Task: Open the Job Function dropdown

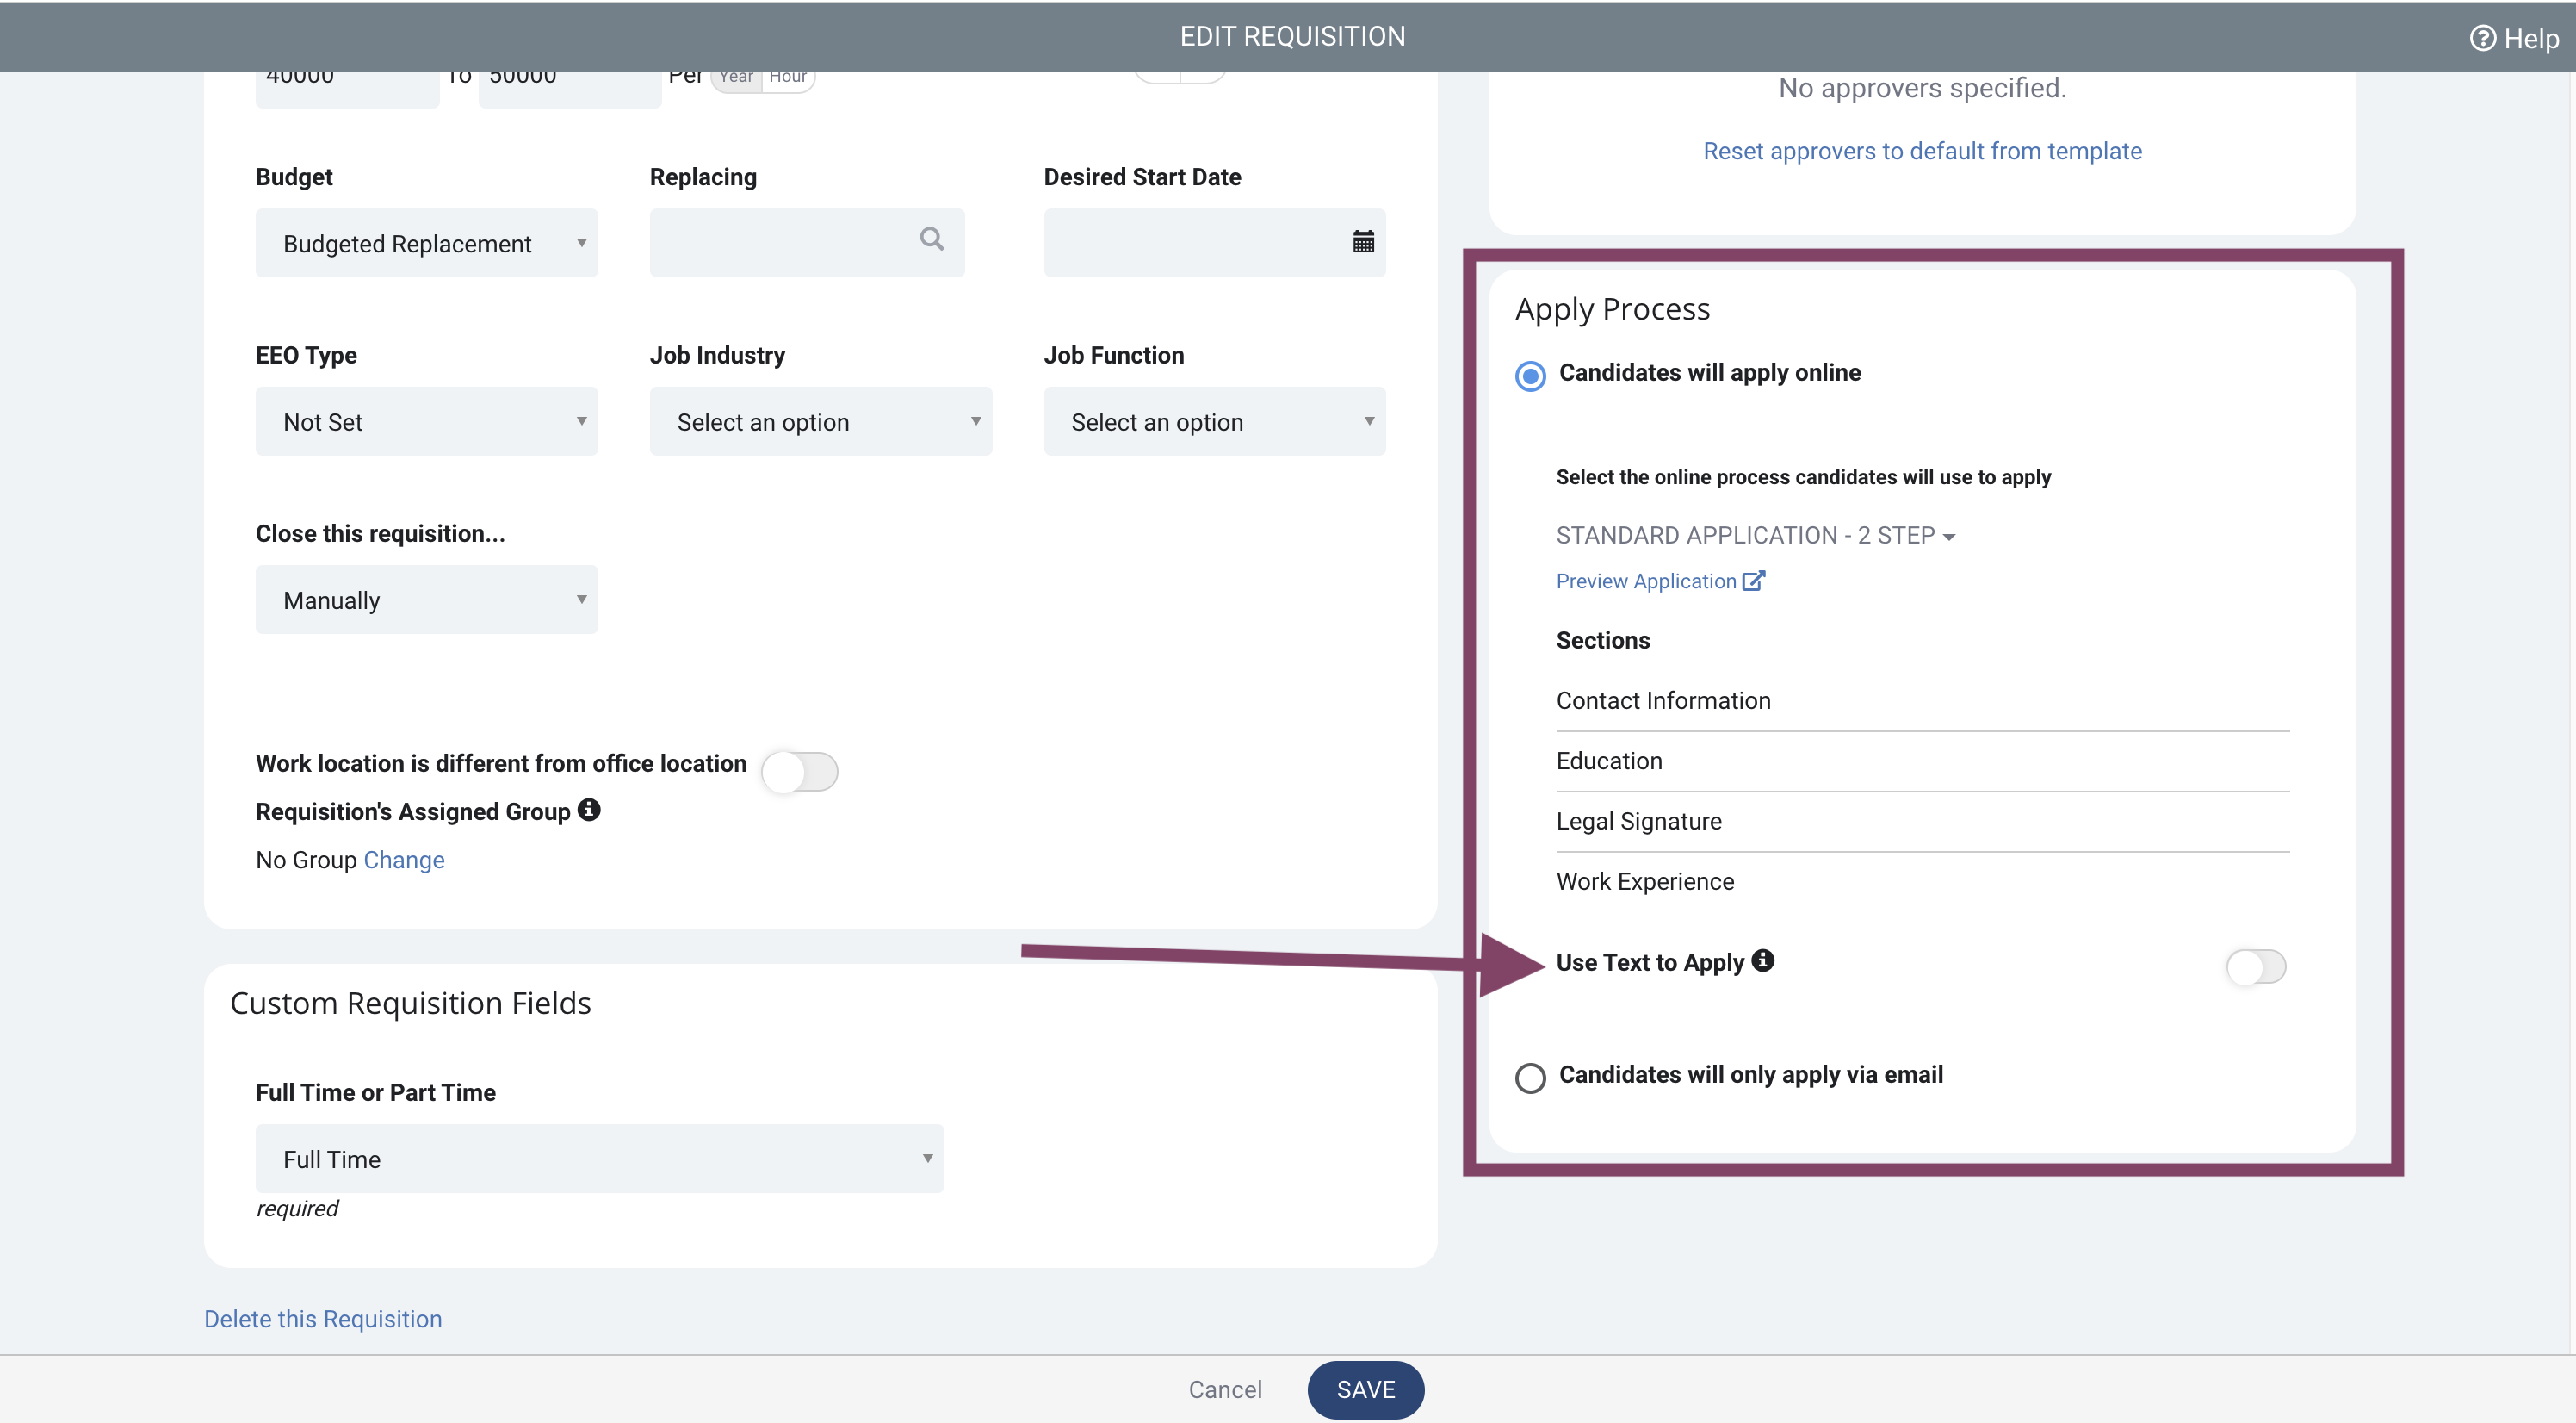Action: click(x=1215, y=421)
